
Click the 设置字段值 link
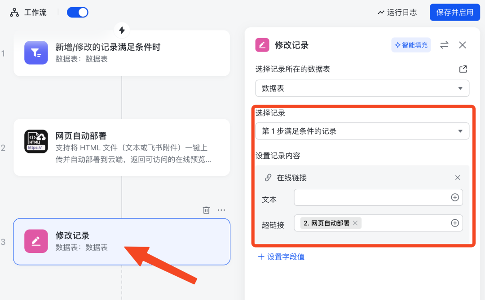point(281,257)
